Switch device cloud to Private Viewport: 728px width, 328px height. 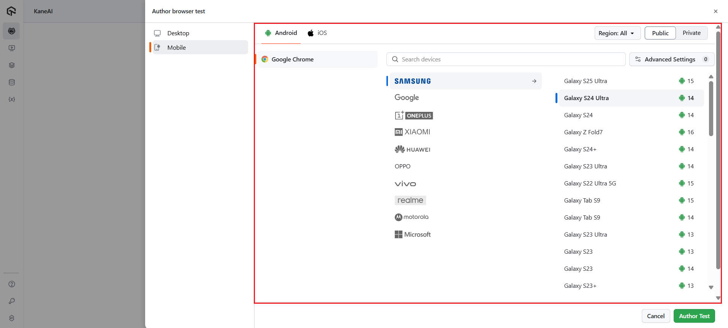point(691,33)
